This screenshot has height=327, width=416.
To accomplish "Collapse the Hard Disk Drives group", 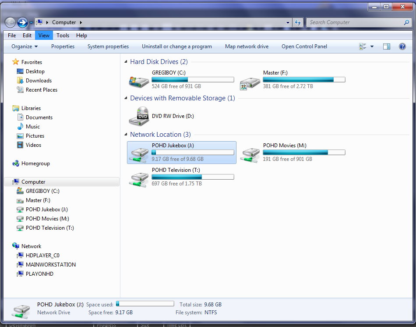I will [x=126, y=62].
